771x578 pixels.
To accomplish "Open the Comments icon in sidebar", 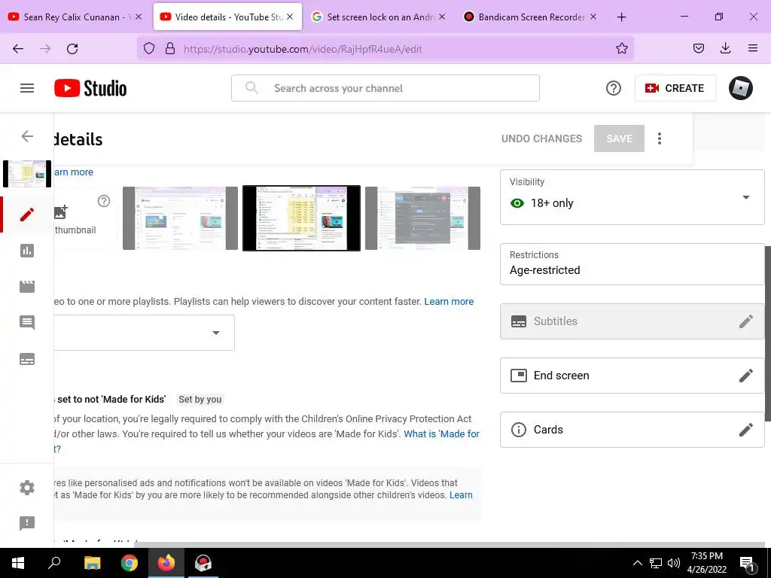I will point(27,322).
